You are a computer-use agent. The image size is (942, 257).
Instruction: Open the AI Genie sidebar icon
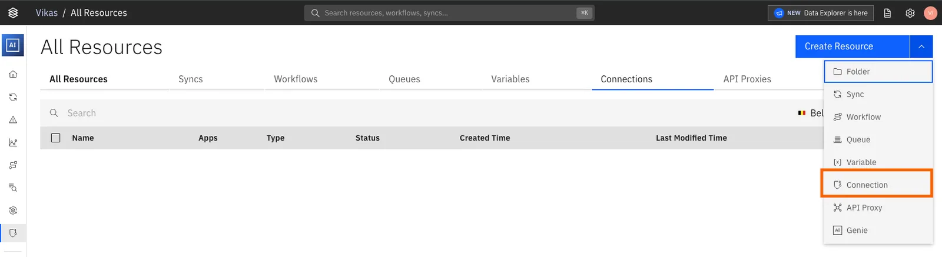(x=13, y=45)
